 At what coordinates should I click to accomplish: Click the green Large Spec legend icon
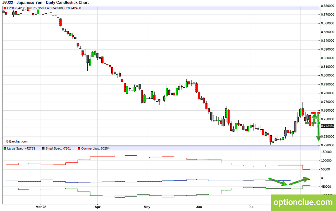[5, 149]
